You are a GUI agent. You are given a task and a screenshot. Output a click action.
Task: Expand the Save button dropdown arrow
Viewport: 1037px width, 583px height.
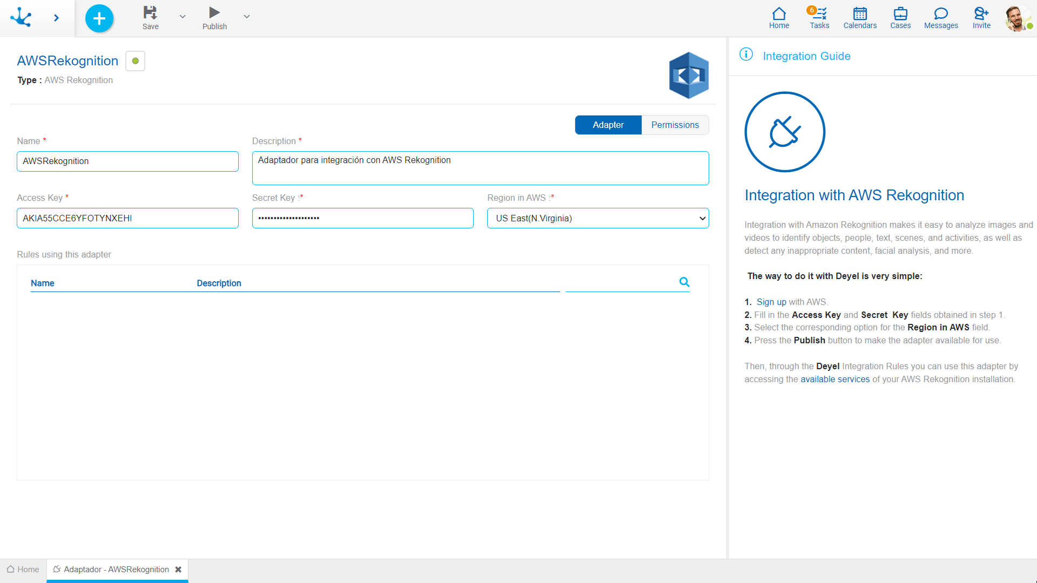(x=181, y=16)
